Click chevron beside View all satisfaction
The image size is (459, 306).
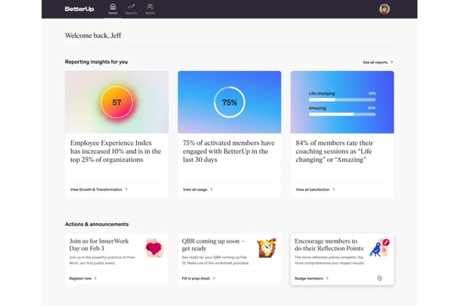click(x=334, y=189)
